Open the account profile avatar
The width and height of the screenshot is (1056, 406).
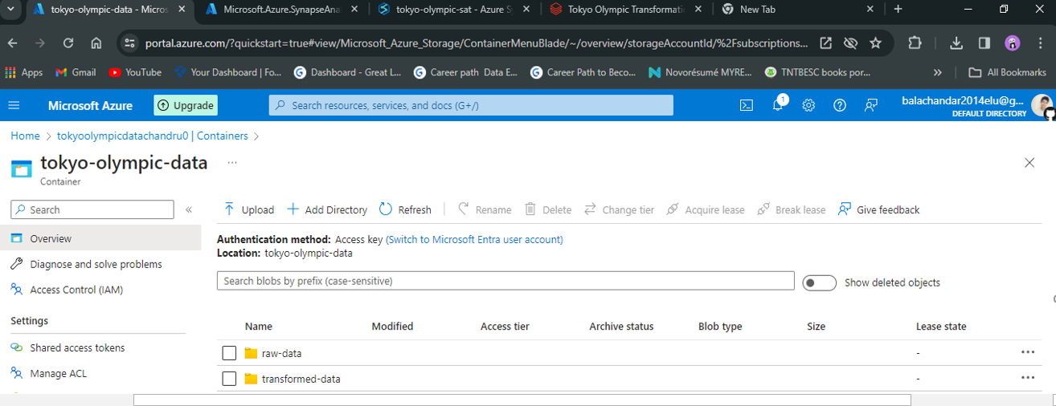1042,106
